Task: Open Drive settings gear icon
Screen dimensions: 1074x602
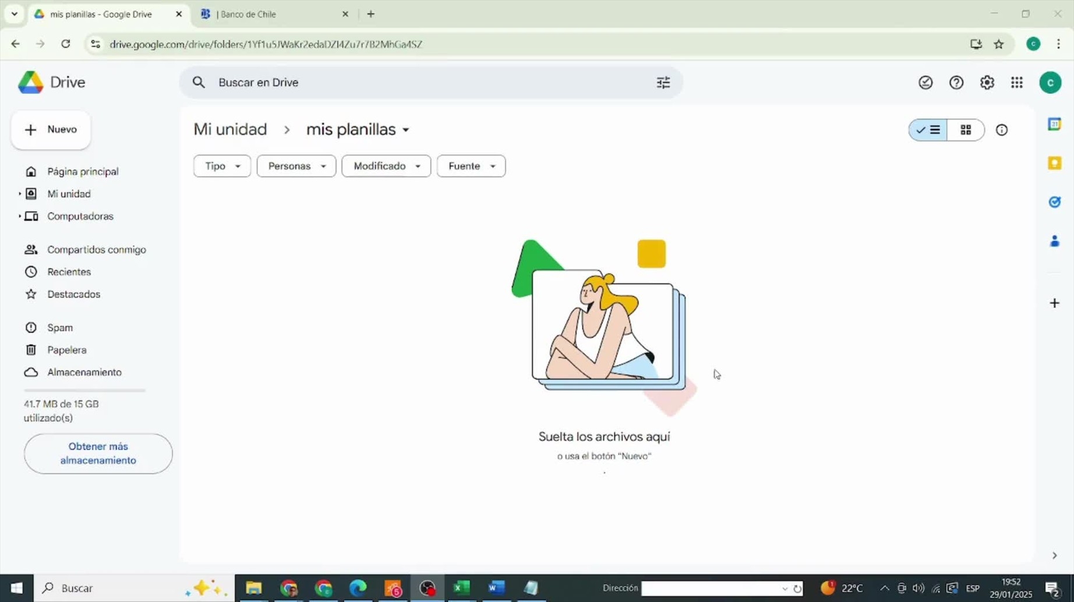Action: 987,83
